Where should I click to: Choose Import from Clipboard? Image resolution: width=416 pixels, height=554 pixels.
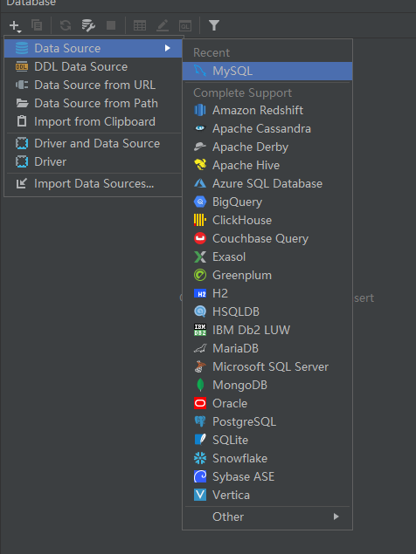click(x=94, y=121)
